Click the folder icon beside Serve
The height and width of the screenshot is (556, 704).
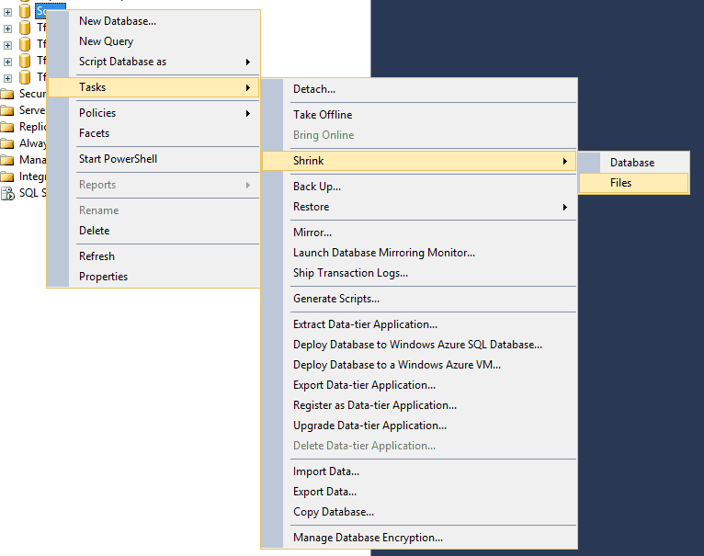[x=7, y=110]
